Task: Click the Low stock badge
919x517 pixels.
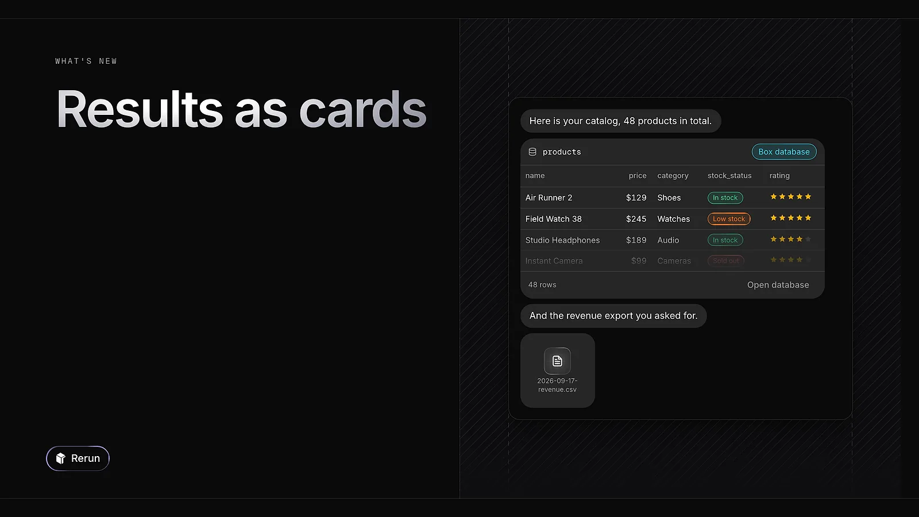Action: (729, 219)
